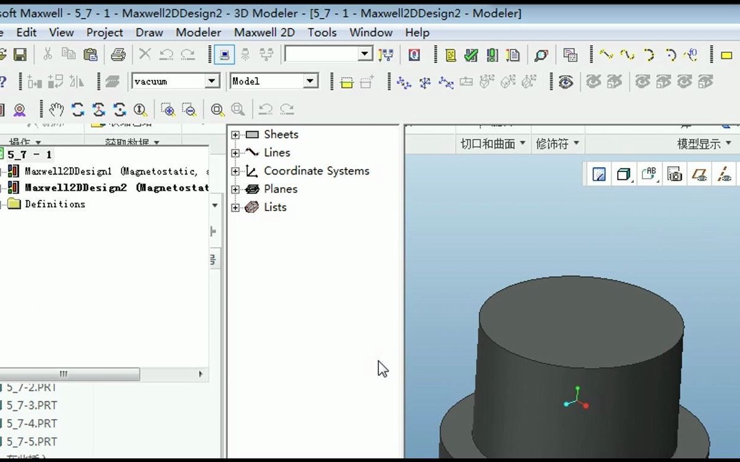Click the print icon in the toolbar

(118, 54)
